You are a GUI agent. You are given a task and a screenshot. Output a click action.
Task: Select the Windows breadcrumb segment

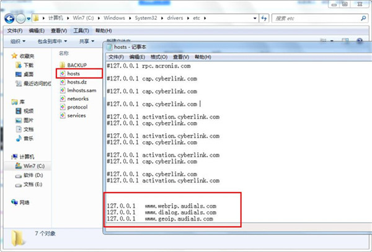[114, 18]
